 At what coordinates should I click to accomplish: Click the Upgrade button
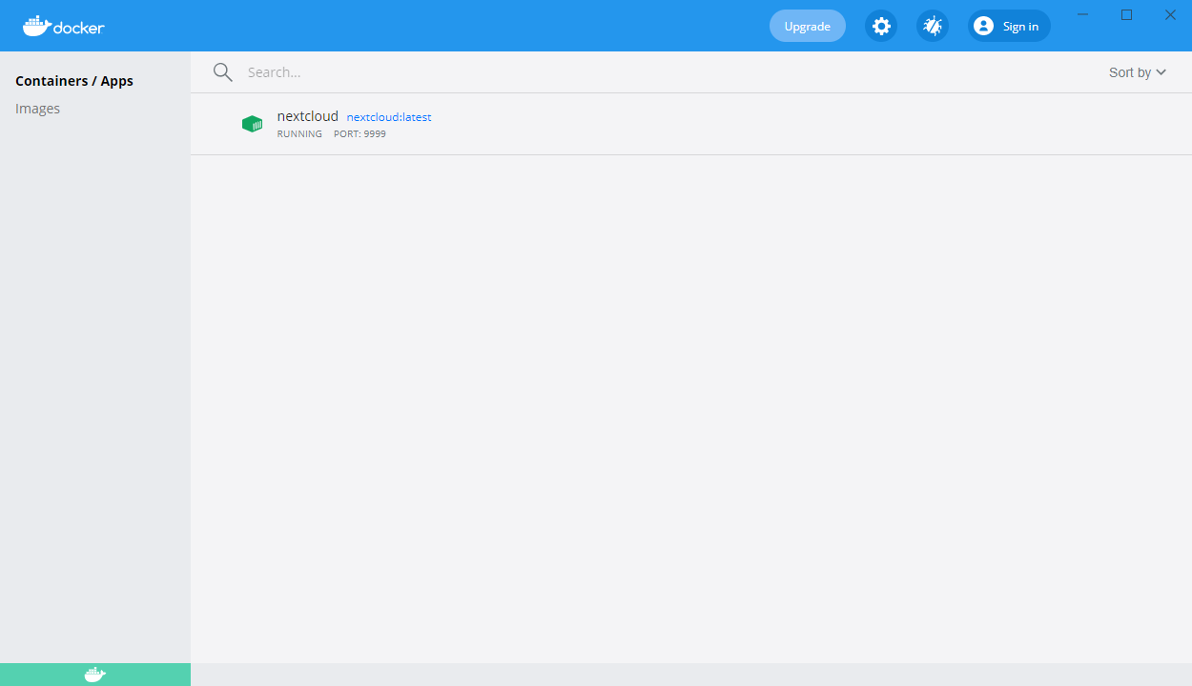(x=807, y=26)
